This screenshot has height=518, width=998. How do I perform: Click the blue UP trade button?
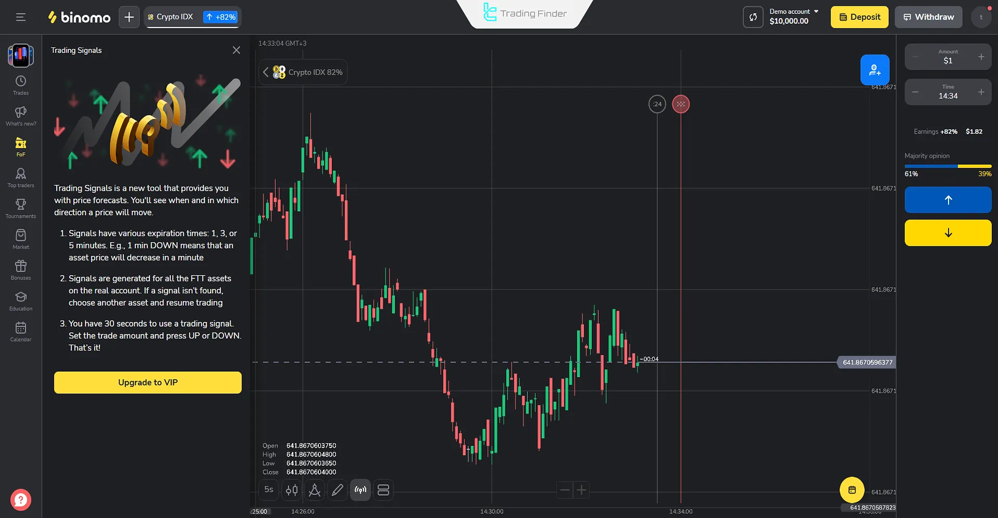pos(948,200)
